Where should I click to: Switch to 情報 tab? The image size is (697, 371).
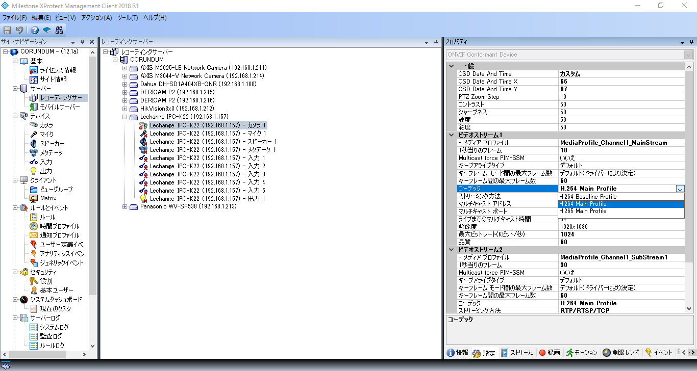(457, 353)
